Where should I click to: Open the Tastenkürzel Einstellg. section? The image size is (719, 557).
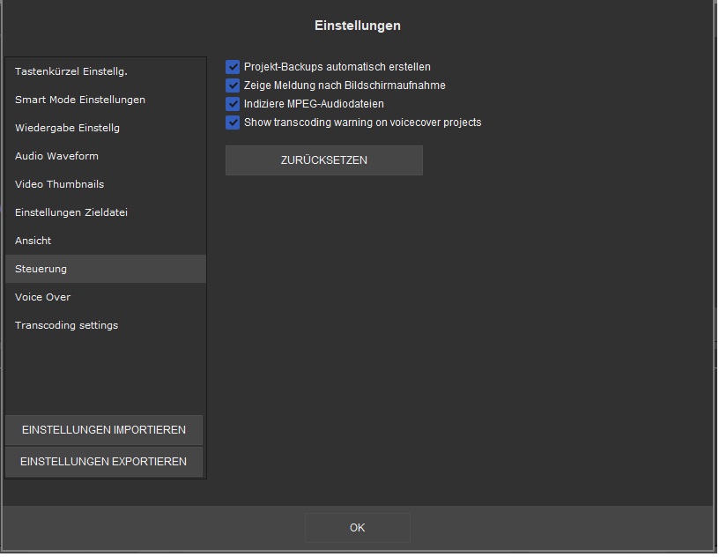click(78, 71)
